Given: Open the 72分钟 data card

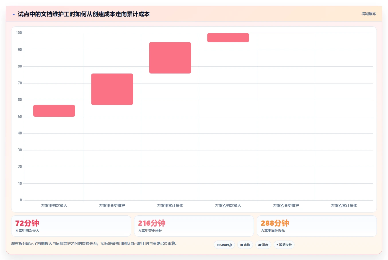Looking at the screenshot, I should 71,226.
